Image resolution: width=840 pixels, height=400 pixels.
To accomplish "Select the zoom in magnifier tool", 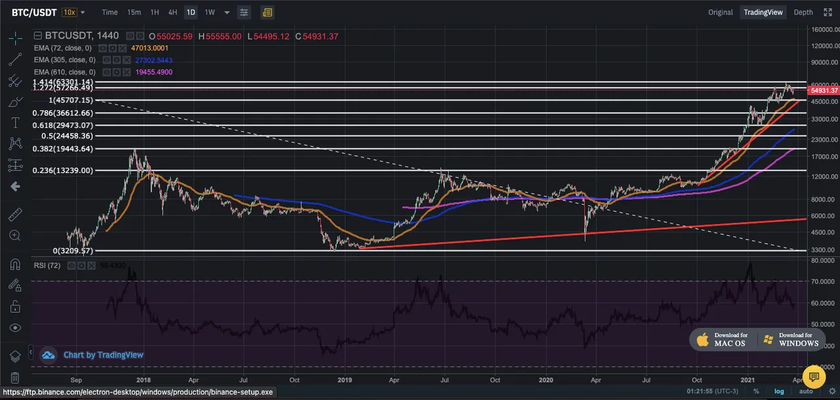I will (x=15, y=235).
